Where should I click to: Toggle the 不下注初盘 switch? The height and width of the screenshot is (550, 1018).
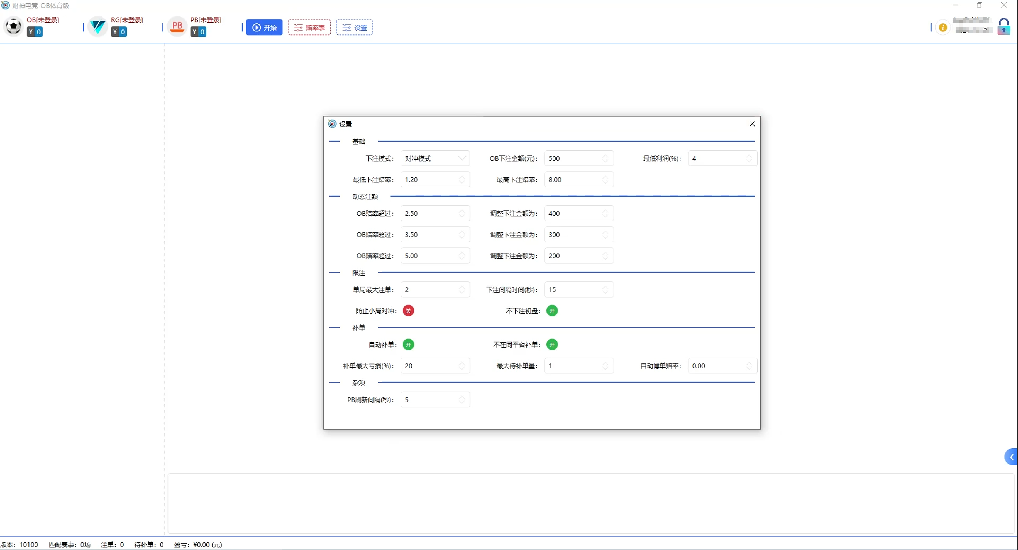(x=552, y=311)
